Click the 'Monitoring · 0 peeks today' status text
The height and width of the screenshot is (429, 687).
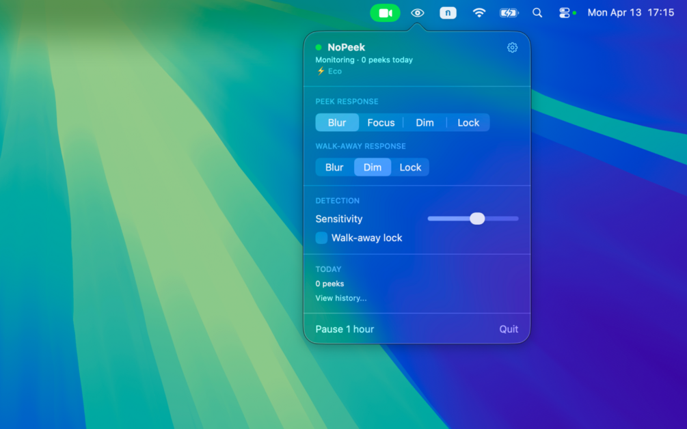click(x=364, y=60)
